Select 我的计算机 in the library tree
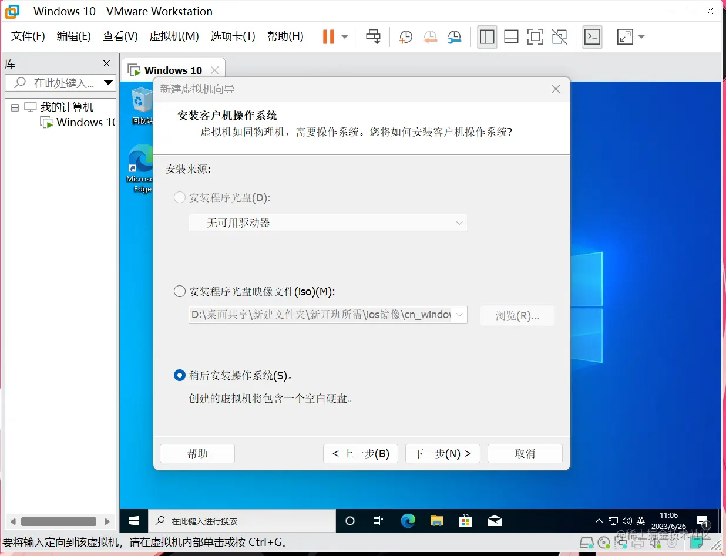The width and height of the screenshot is (726, 556). (x=59, y=107)
